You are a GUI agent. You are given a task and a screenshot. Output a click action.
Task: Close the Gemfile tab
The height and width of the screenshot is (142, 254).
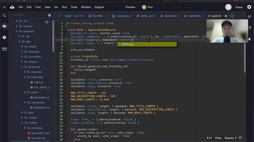tap(107, 16)
